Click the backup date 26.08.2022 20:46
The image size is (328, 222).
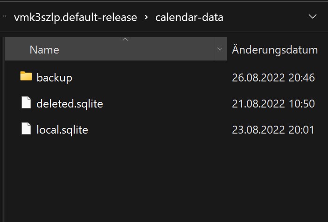273,77
